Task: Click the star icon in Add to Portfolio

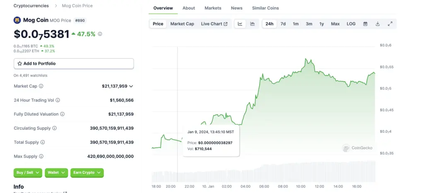Action: [x=20, y=64]
